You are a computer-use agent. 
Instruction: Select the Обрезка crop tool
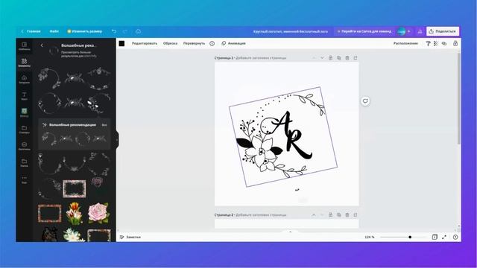pos(171,43)
